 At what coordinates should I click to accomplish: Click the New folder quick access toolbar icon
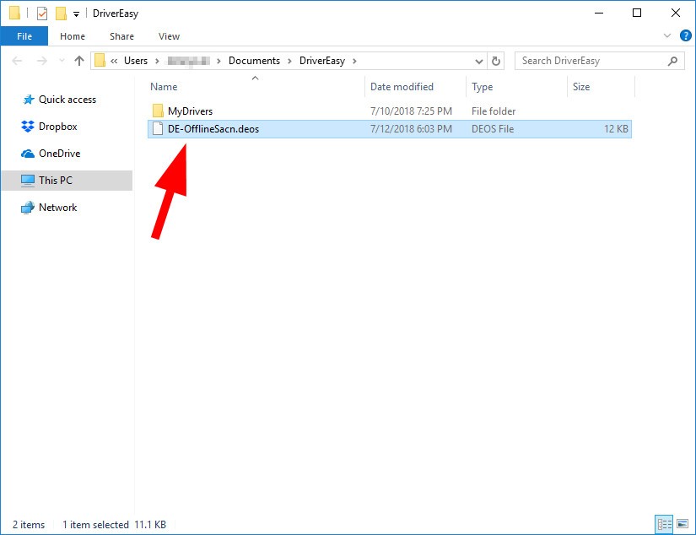pos(61,14)
